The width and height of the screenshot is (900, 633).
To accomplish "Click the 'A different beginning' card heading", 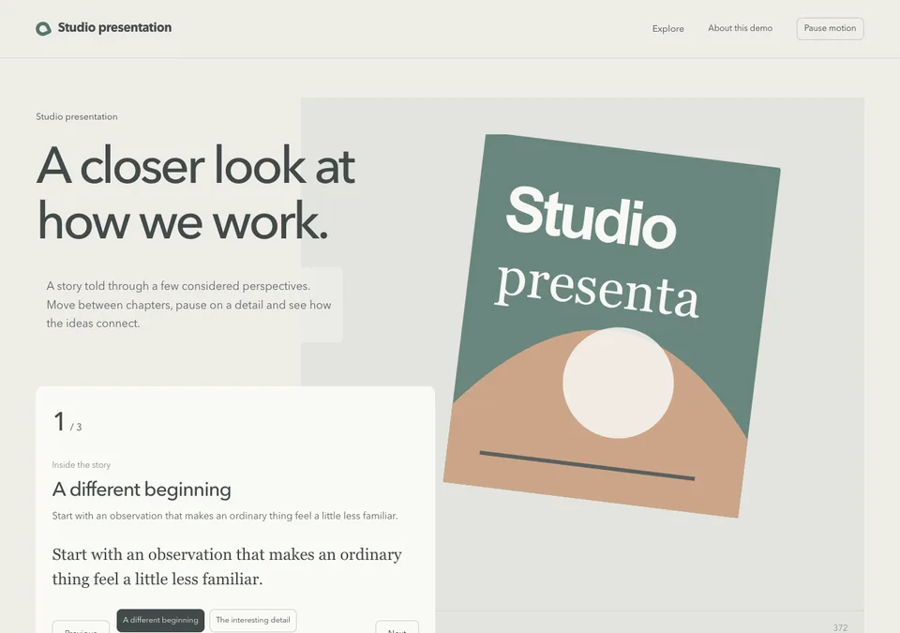I will click(142, 490).
